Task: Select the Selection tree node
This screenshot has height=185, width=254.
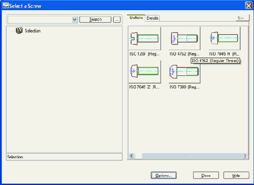Action: tap(32, 30)
